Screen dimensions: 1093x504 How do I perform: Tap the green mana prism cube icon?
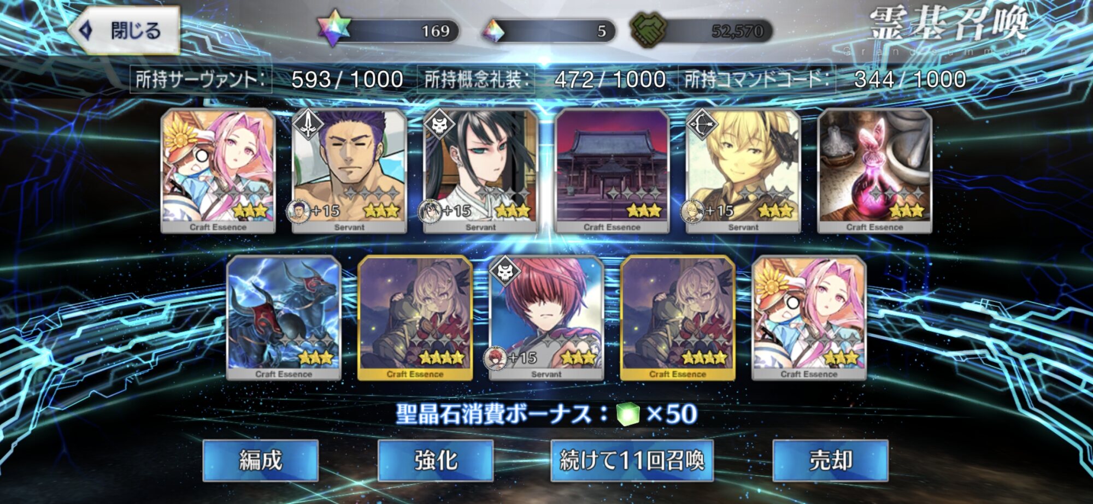coord(628,414)
